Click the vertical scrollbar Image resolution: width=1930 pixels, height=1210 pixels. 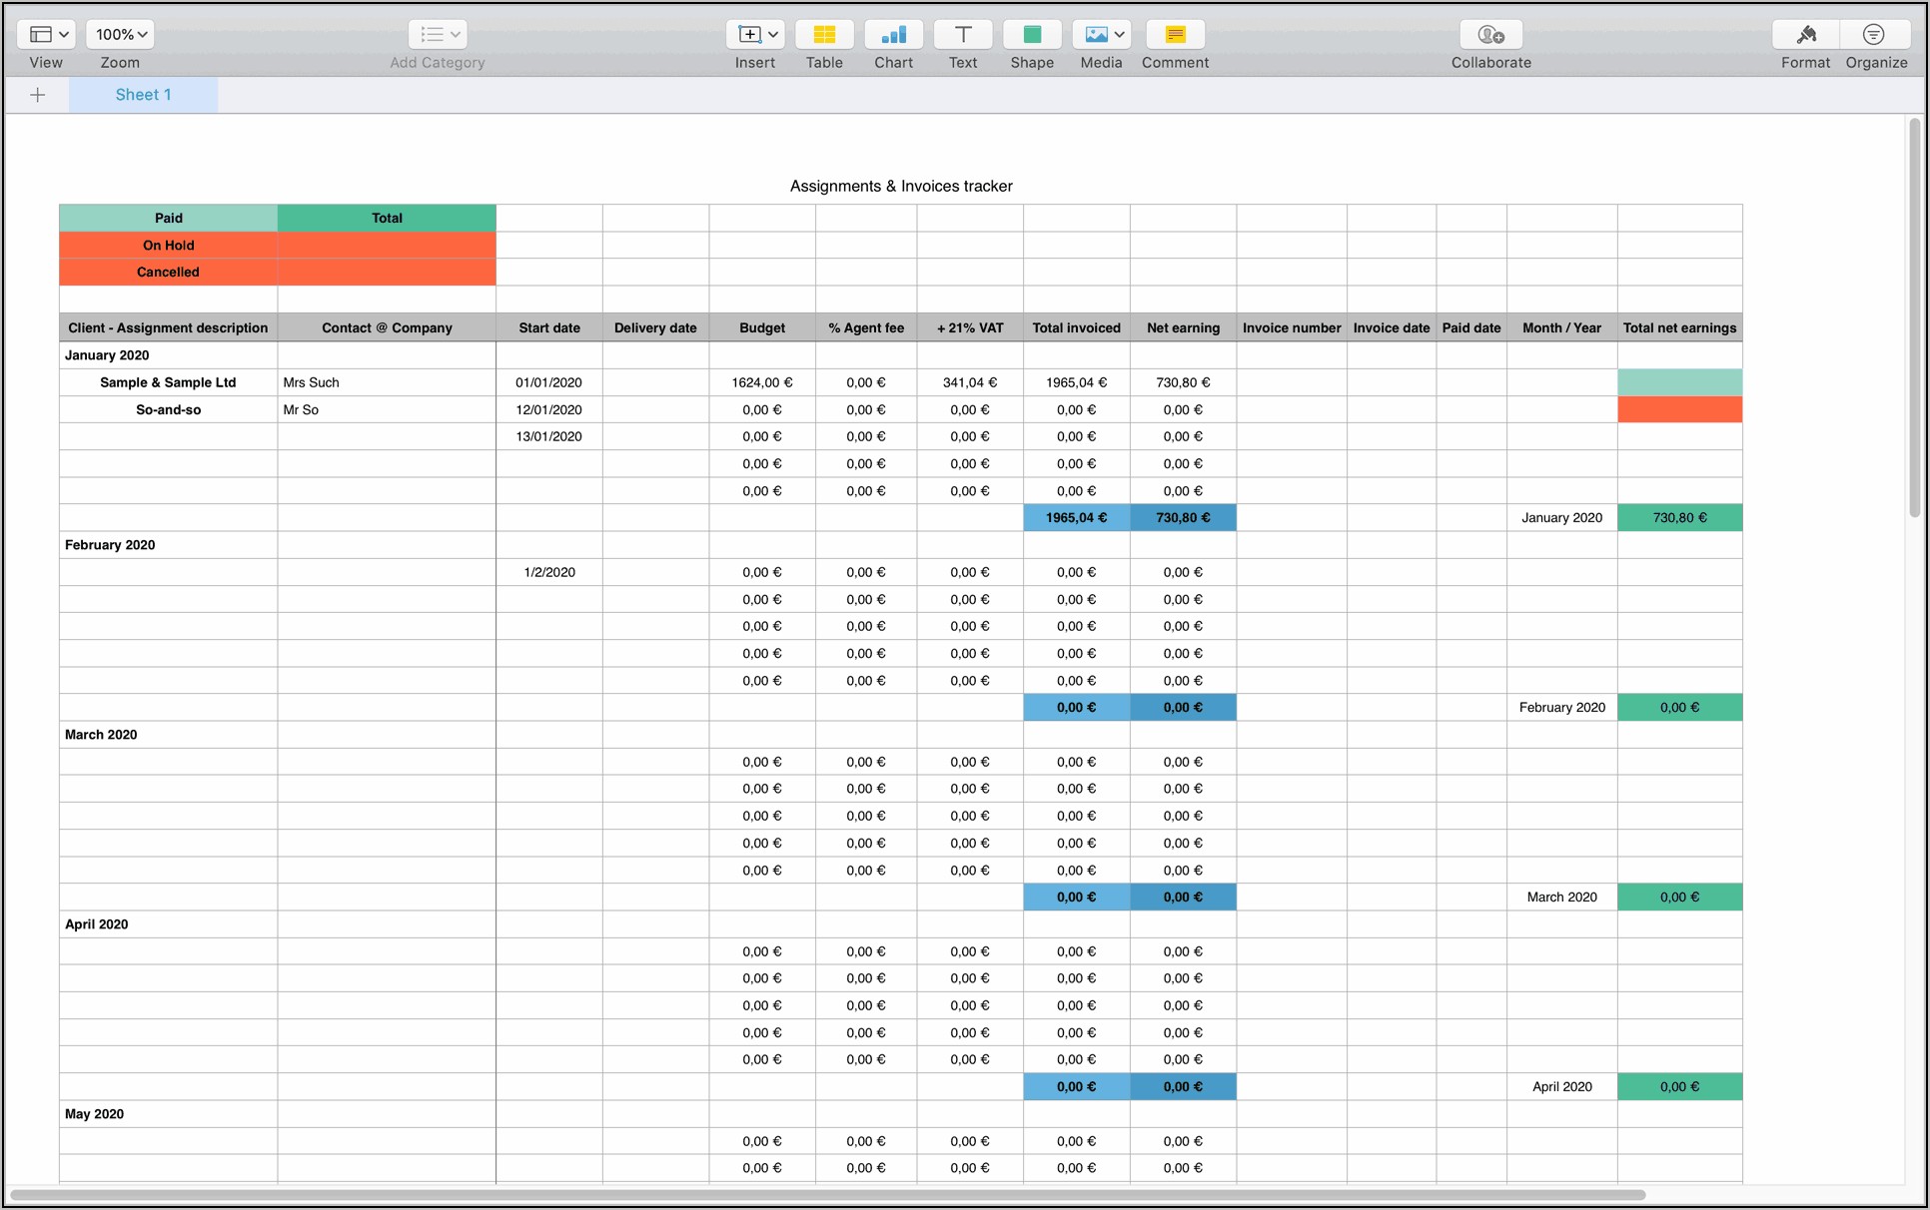point(1914,319)
